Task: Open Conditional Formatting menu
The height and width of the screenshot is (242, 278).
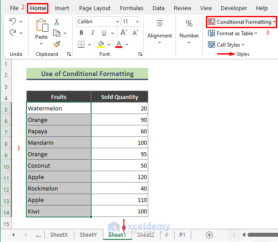Action: click(x=241, y=22)
